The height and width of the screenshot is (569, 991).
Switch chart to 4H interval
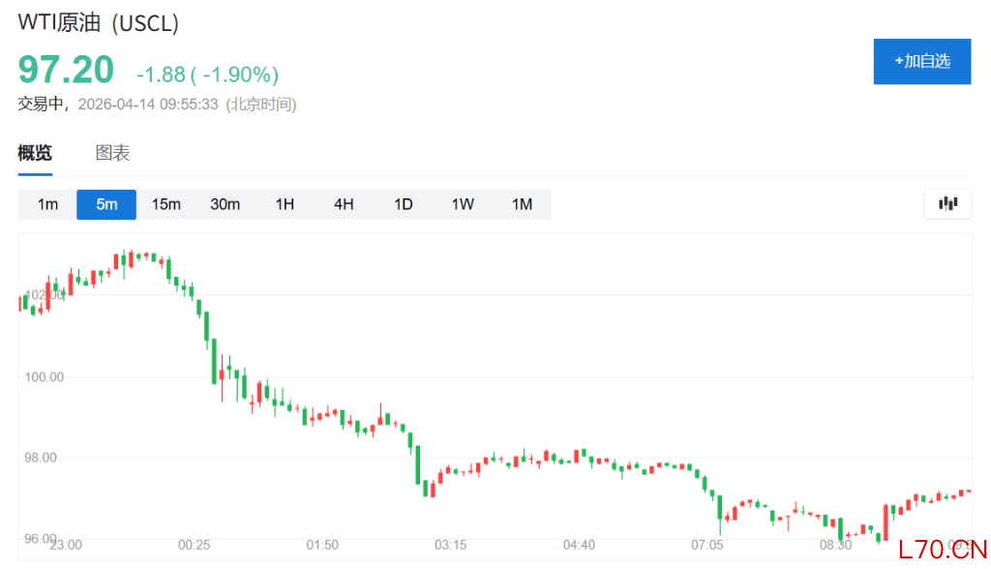[344, 204]
